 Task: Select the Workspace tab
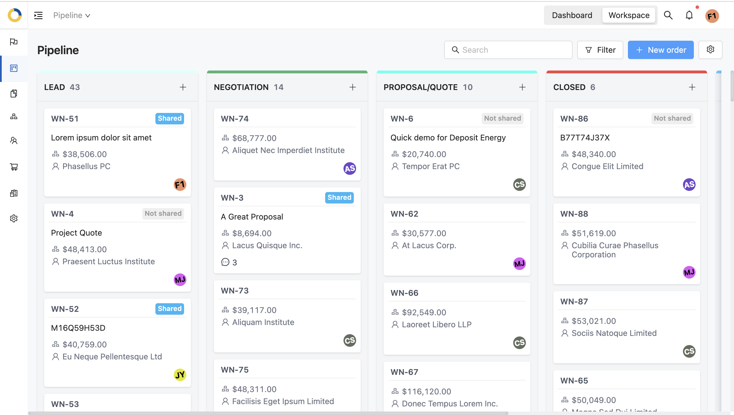point(629,15)
